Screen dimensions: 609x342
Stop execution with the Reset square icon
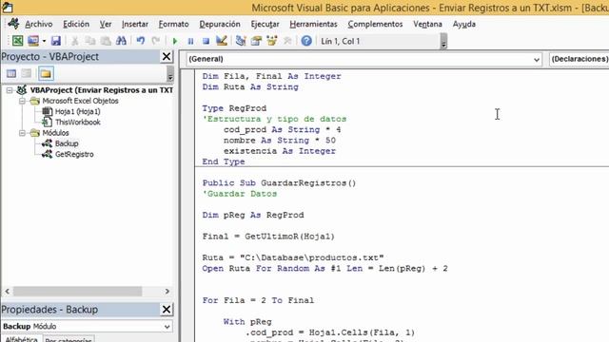click(206, 41)
